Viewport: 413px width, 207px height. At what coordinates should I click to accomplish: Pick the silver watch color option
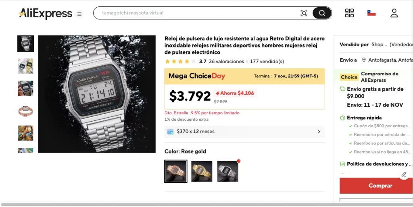228,171
